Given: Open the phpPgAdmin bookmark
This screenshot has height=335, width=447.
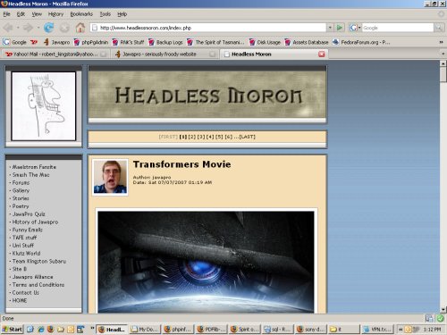Looking at the screenshot, I should click(x=91, y=42).
